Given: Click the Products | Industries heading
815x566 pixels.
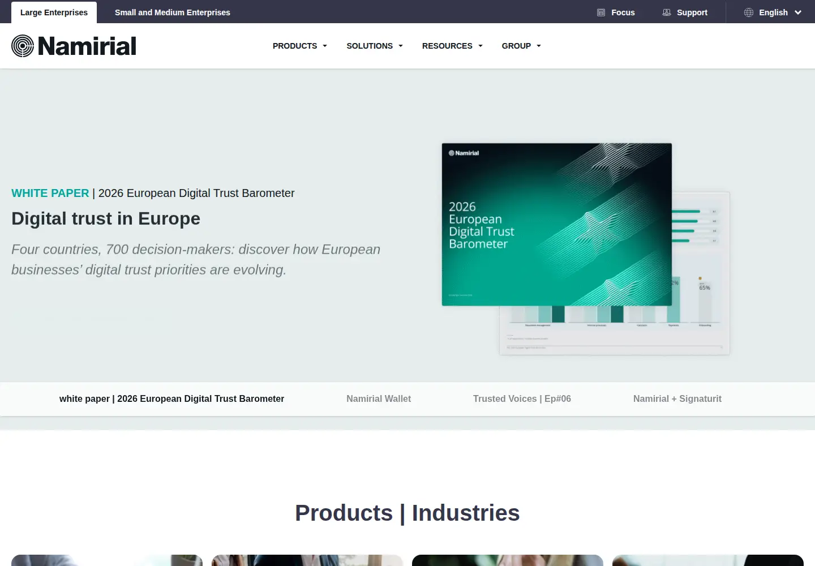Looking at the screenshot, I should (407, 513).
